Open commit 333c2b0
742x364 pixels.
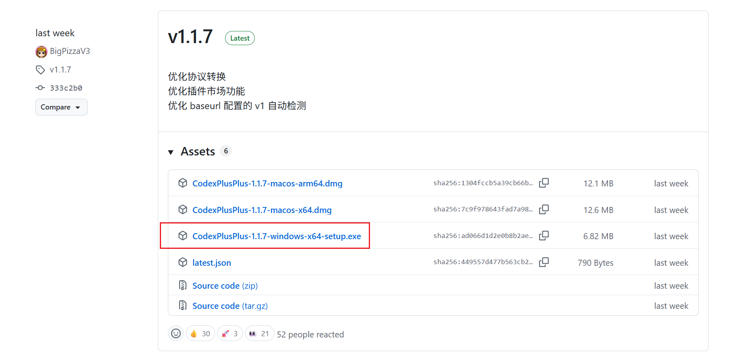pos(66,88)
